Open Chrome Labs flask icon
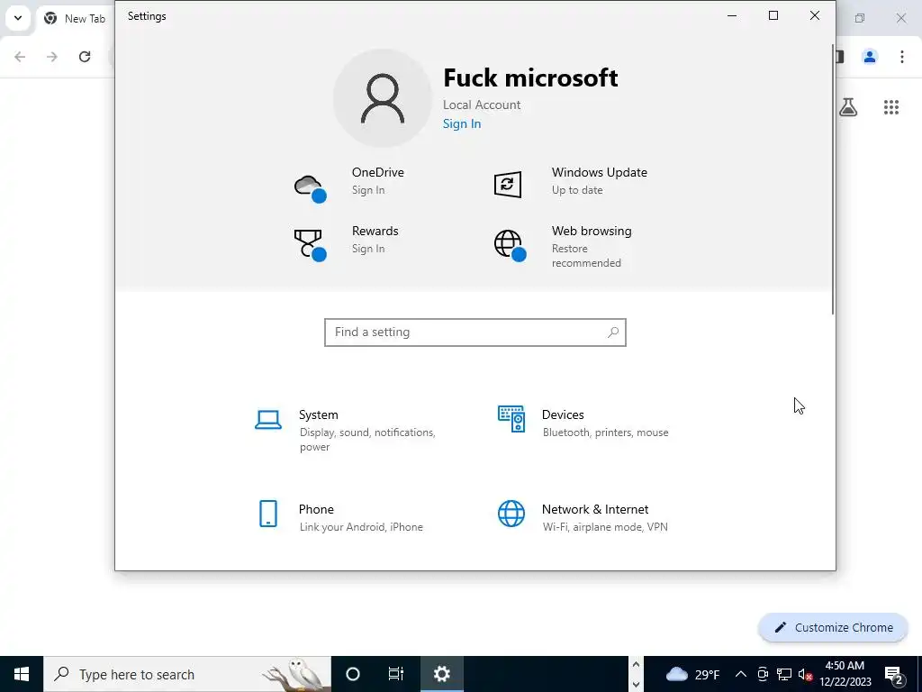This screenshot has height=692, width=922. [x=848, y=107]
